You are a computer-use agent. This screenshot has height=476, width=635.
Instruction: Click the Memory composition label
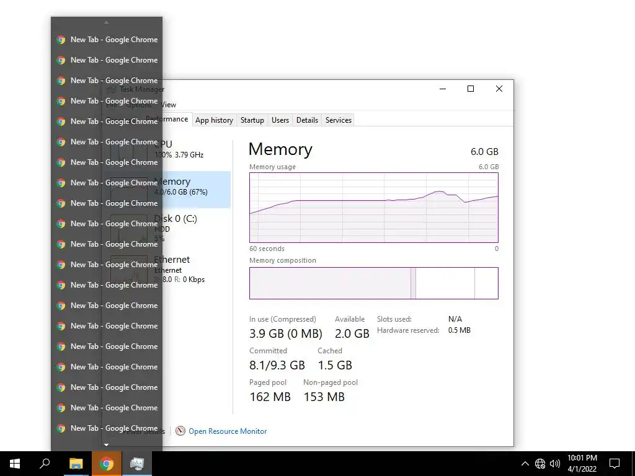tap(283, 261)
